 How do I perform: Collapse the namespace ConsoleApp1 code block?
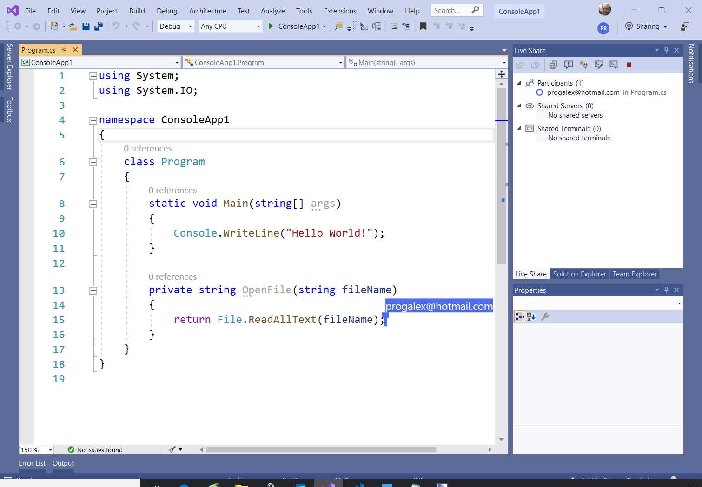(93, 119)
